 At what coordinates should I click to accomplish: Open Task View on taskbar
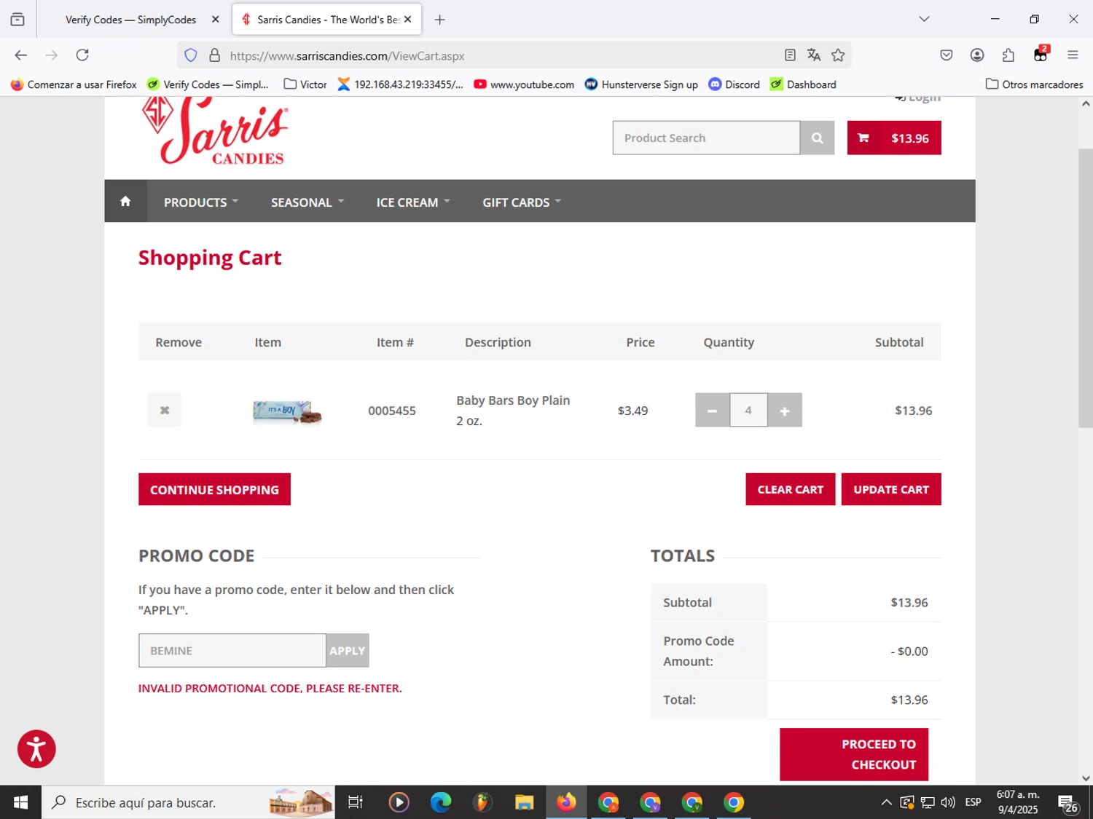click(x=356, y=802)
